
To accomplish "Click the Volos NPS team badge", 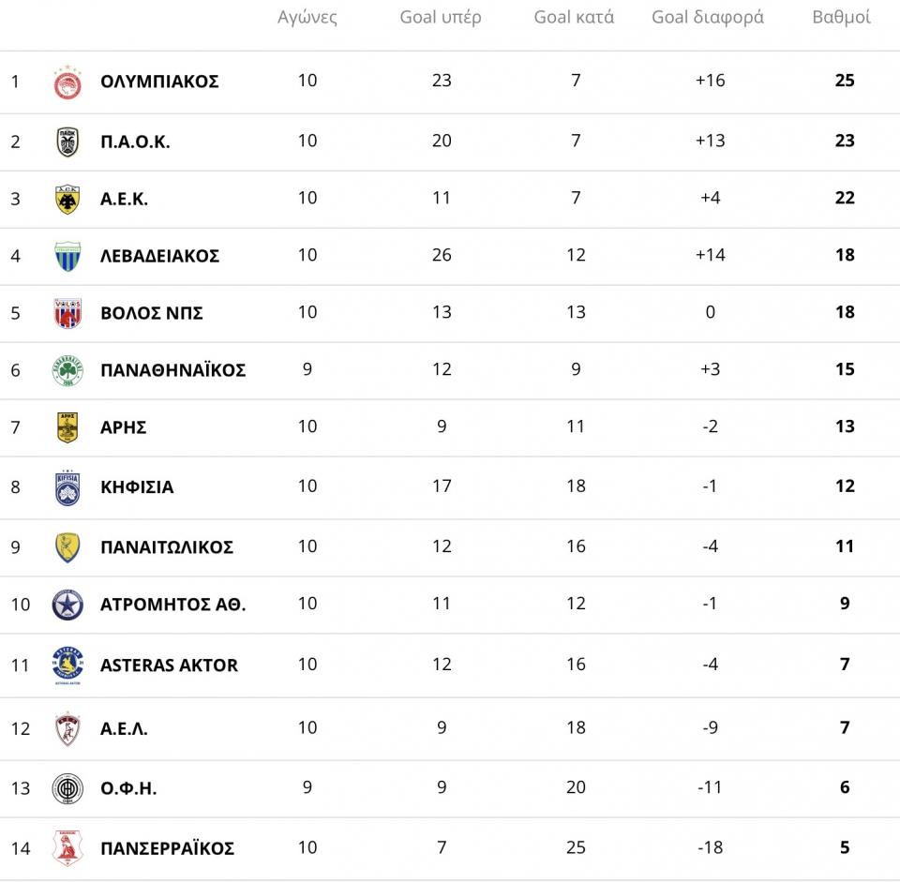I will tap(67, 313).
